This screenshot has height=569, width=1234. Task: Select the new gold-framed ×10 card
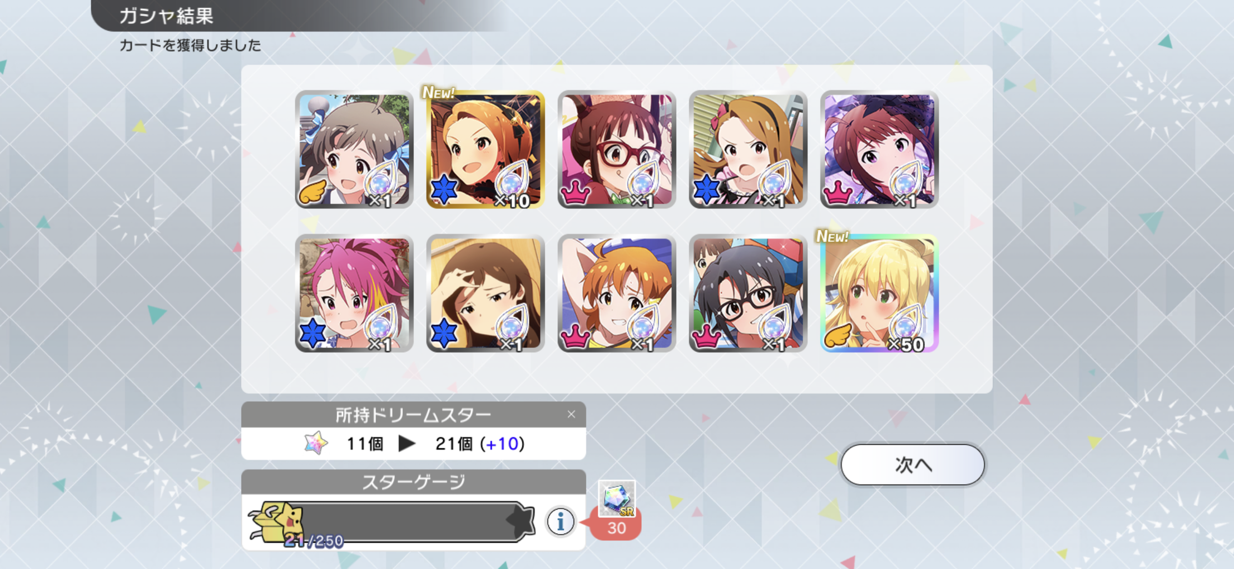485,149
